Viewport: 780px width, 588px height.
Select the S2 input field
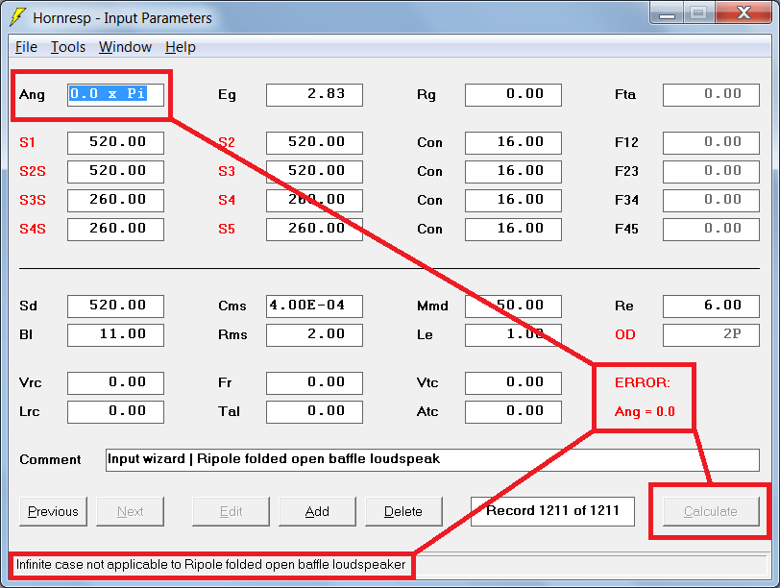click(314, 143)
